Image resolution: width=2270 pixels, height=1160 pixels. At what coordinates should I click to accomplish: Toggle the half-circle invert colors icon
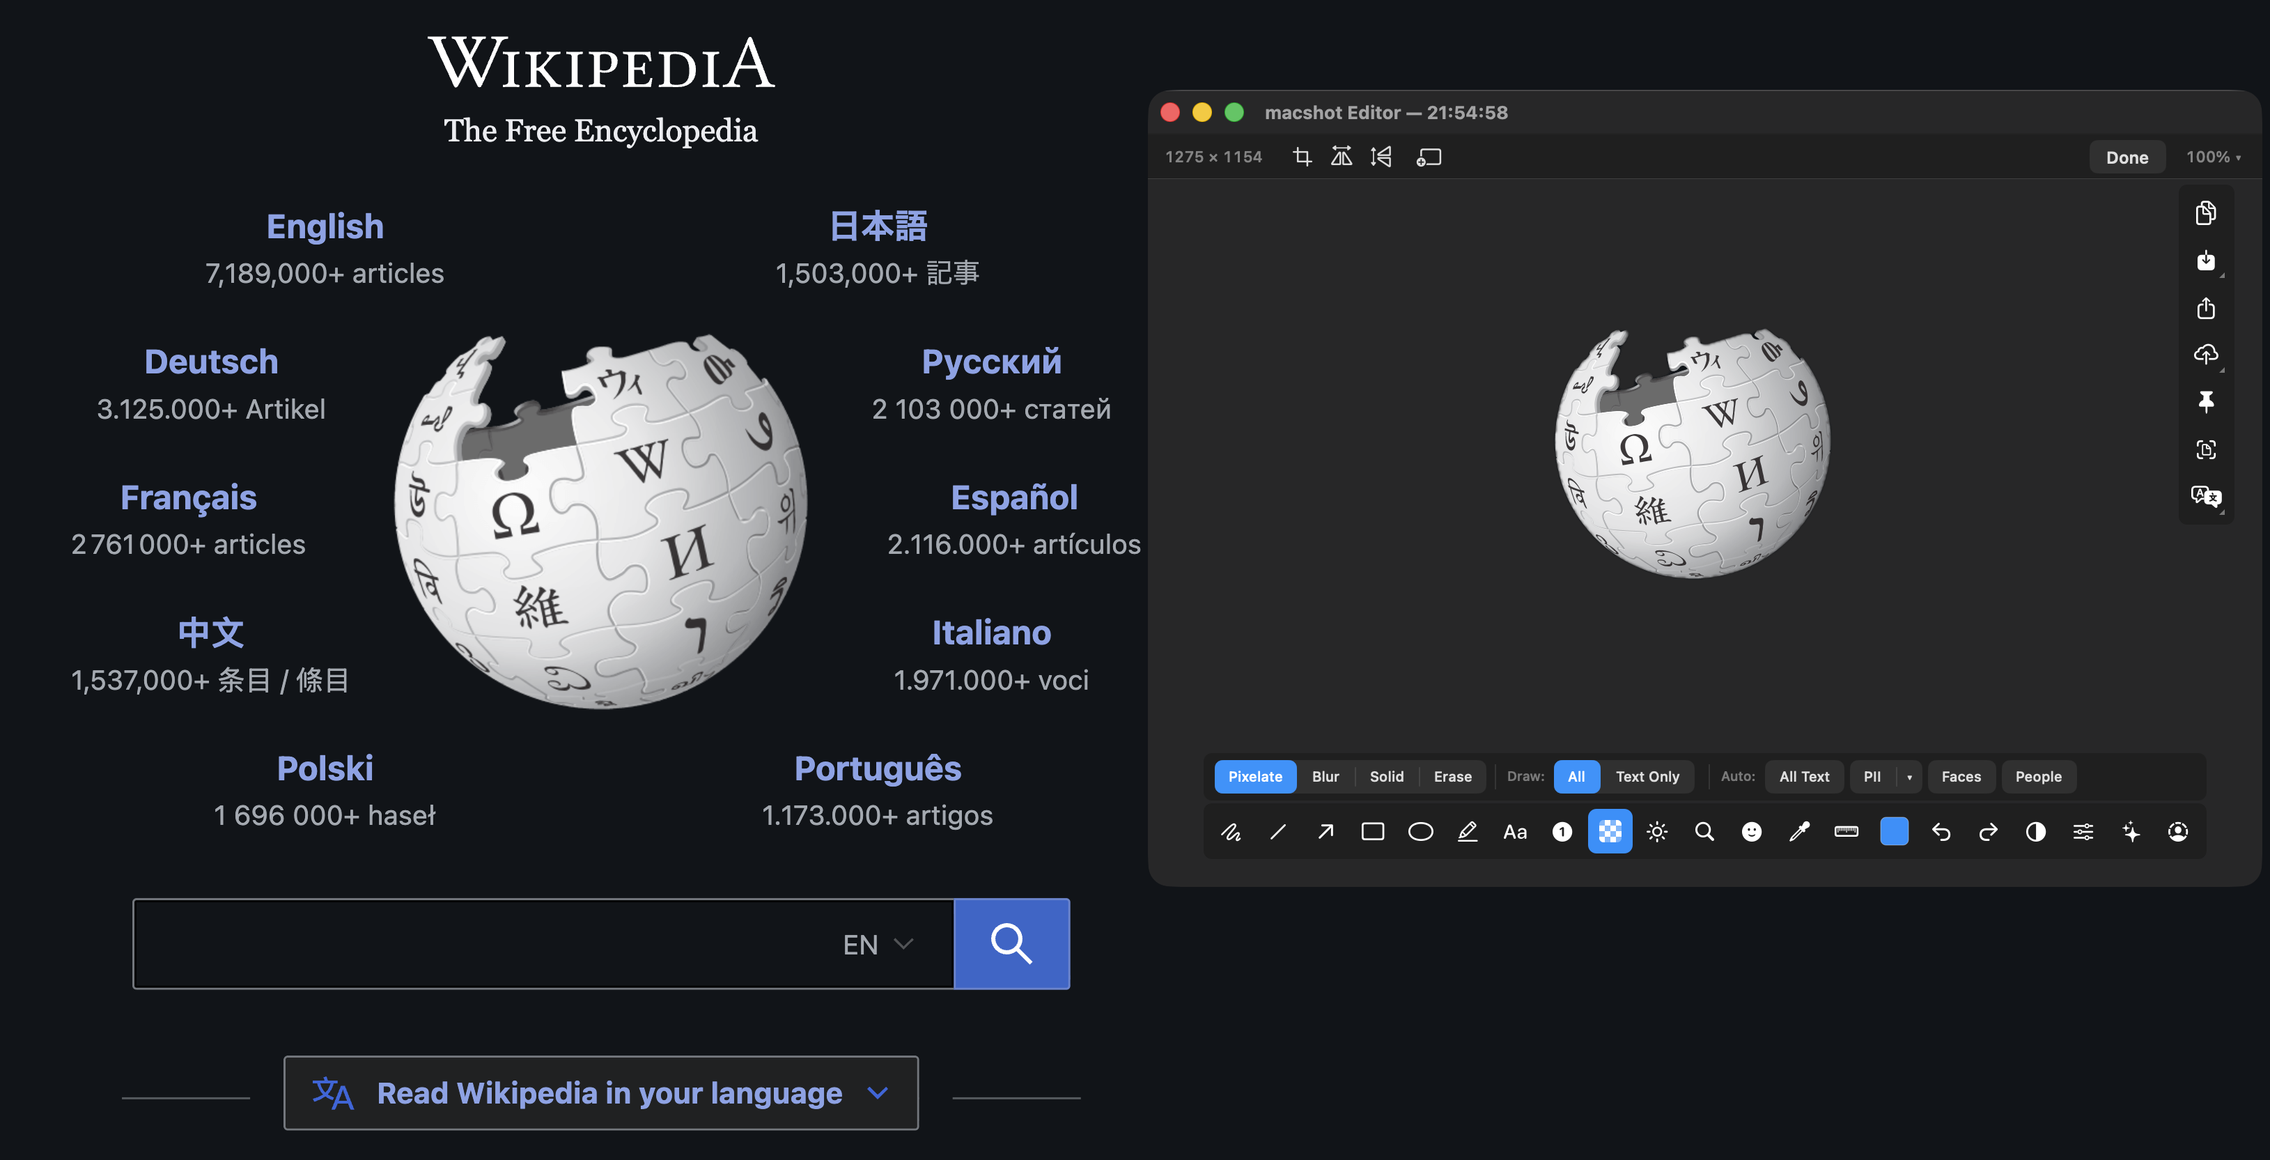(x=2035, y=832)
